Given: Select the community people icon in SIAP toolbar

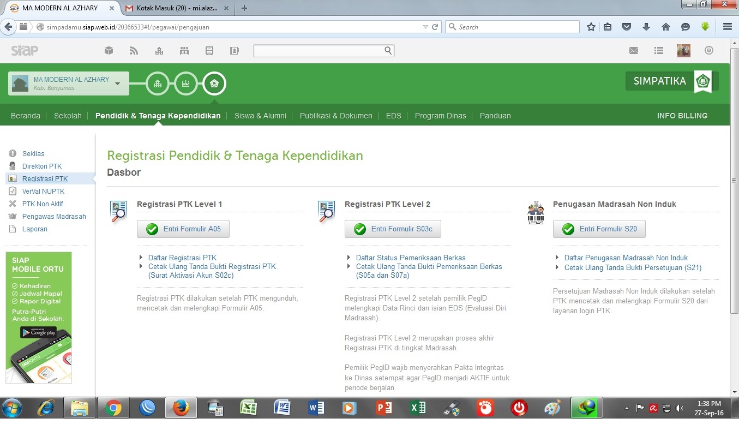Looking at the screenshot, I should [184, 50].
